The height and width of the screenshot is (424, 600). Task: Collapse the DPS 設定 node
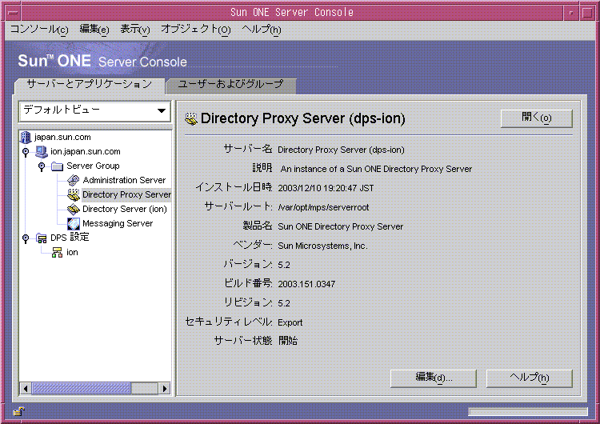pyautogui.click(x=26, y=238)
